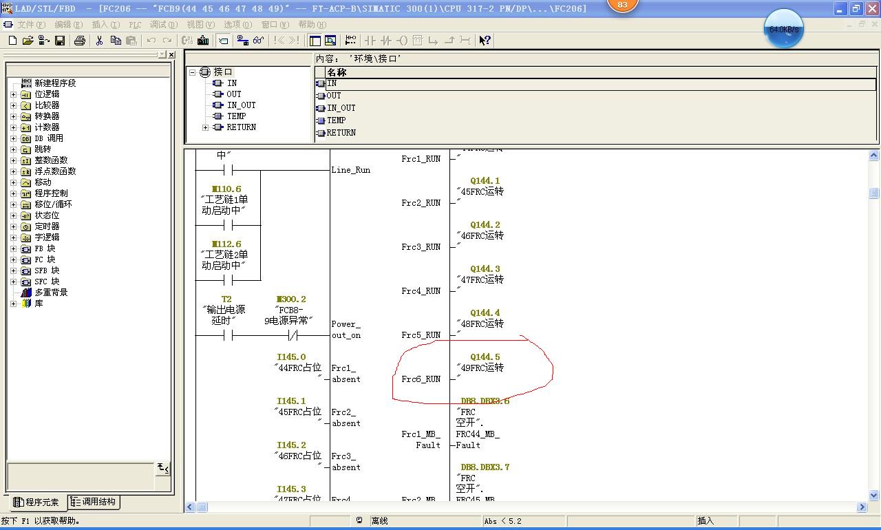Select the I145.0 input address
This screenshot has height=530, width=881.
click(x=291, y=357)
